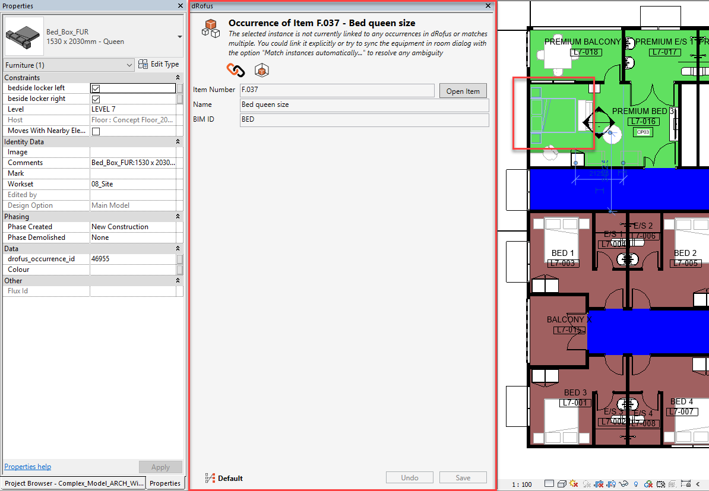The height and width of the screenshot is (491, 709).
Task: Open the Bed_Box_FUR type selector dropdown
Action: click(x=179, y=37)
